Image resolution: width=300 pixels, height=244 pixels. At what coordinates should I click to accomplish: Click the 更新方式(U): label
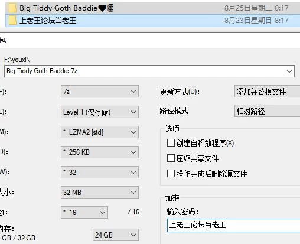point(180,92)
